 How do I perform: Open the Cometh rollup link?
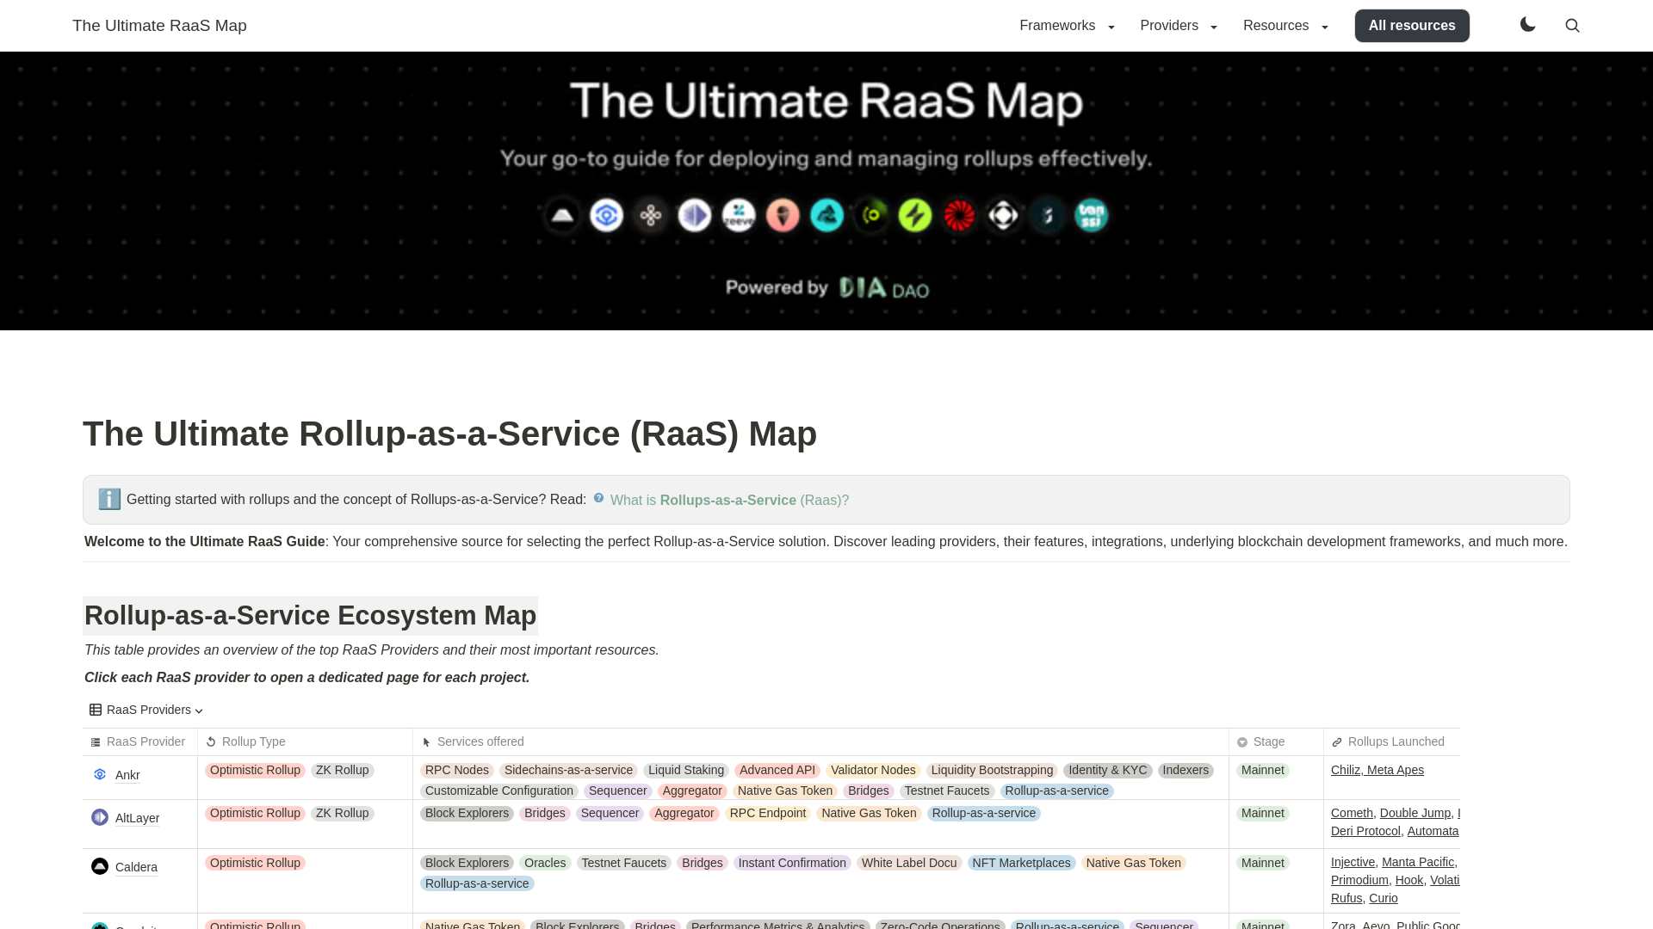[x=1352, y=813]
